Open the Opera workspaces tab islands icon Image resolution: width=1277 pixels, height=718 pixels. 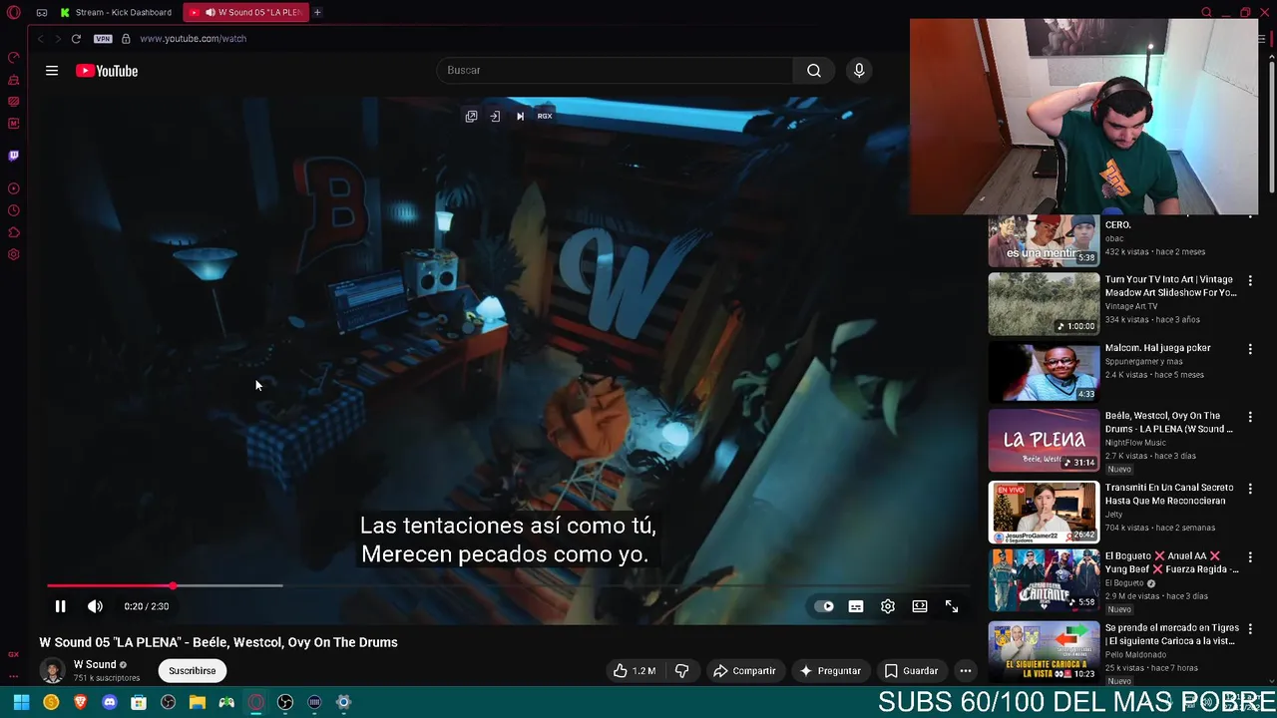pos(41,12)
